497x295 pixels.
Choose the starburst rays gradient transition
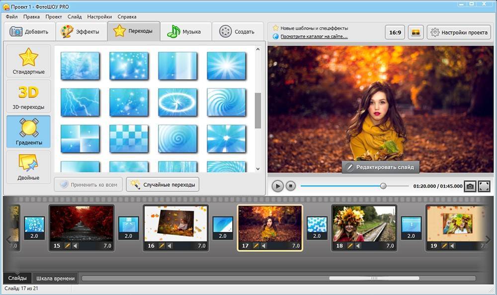(226, 66)
